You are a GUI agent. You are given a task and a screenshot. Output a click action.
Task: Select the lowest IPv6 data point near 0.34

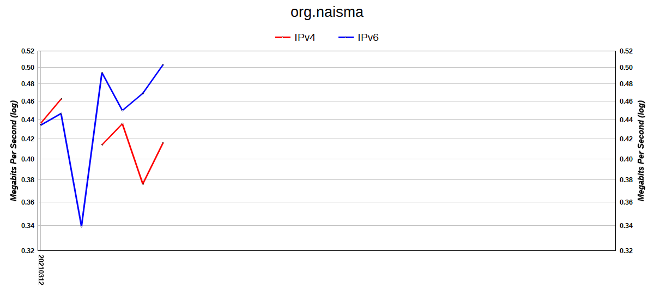(82, 226)
